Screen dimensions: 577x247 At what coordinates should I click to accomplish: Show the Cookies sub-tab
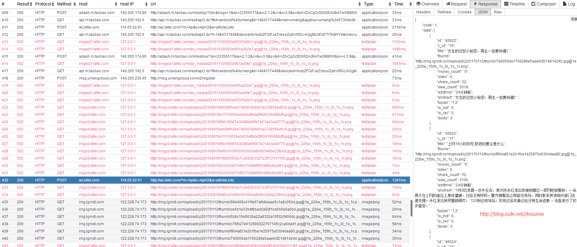tap(464, 12)
